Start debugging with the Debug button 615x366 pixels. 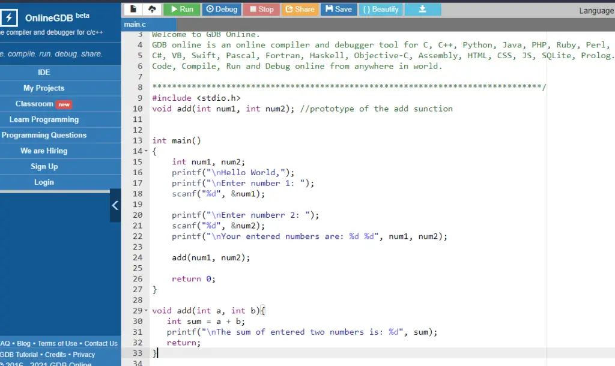click(x=222, y=9)
